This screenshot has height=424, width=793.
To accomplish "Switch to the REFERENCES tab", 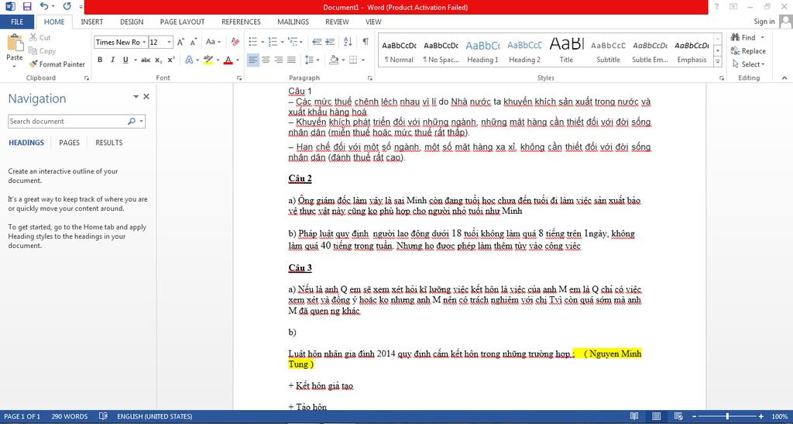I will [x=242, y=22].
